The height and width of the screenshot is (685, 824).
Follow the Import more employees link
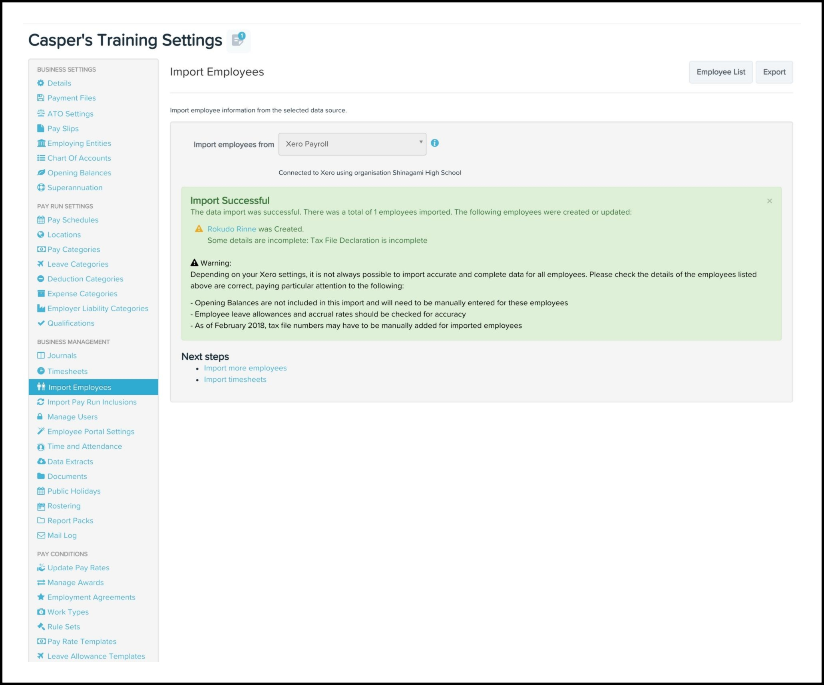coord(245,368)
